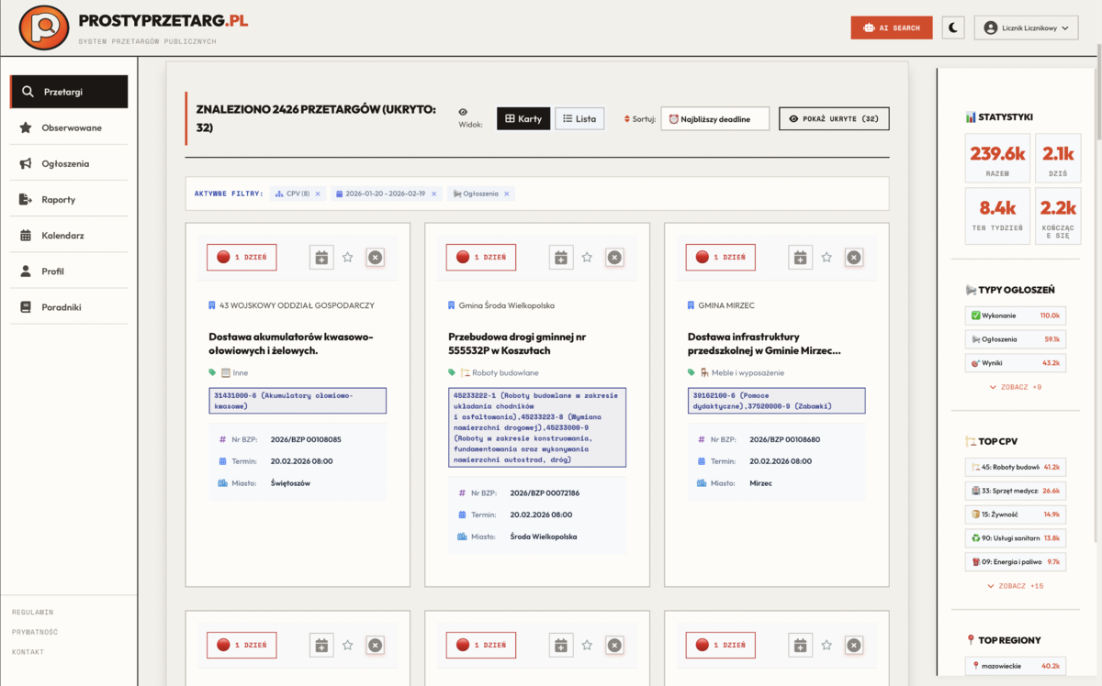Toggle dark mode with the moon button
1102x686 pixels.
tap(952, 27)
